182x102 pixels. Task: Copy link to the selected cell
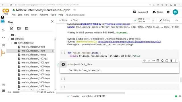153,61
